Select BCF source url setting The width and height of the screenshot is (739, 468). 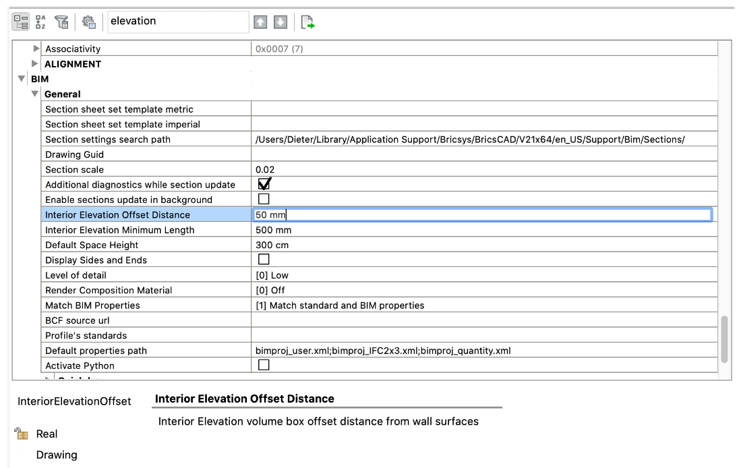[78, 320]
